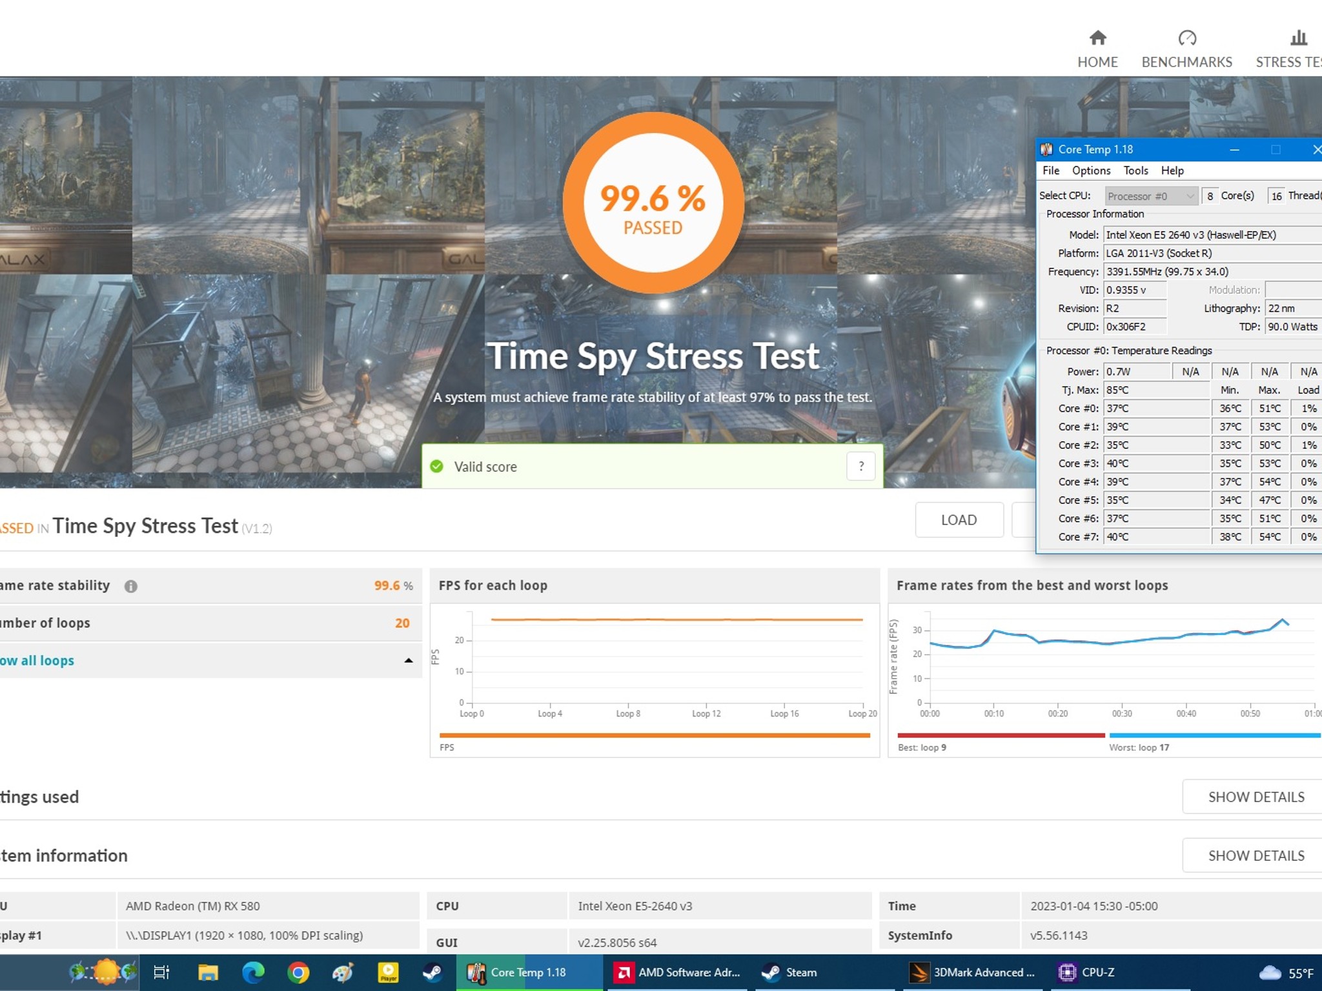This screenshot has width=1322, height=991.
Task: Click the Core Temp title bar icon
Action: pyautogui.click(x=1046, y=150)
